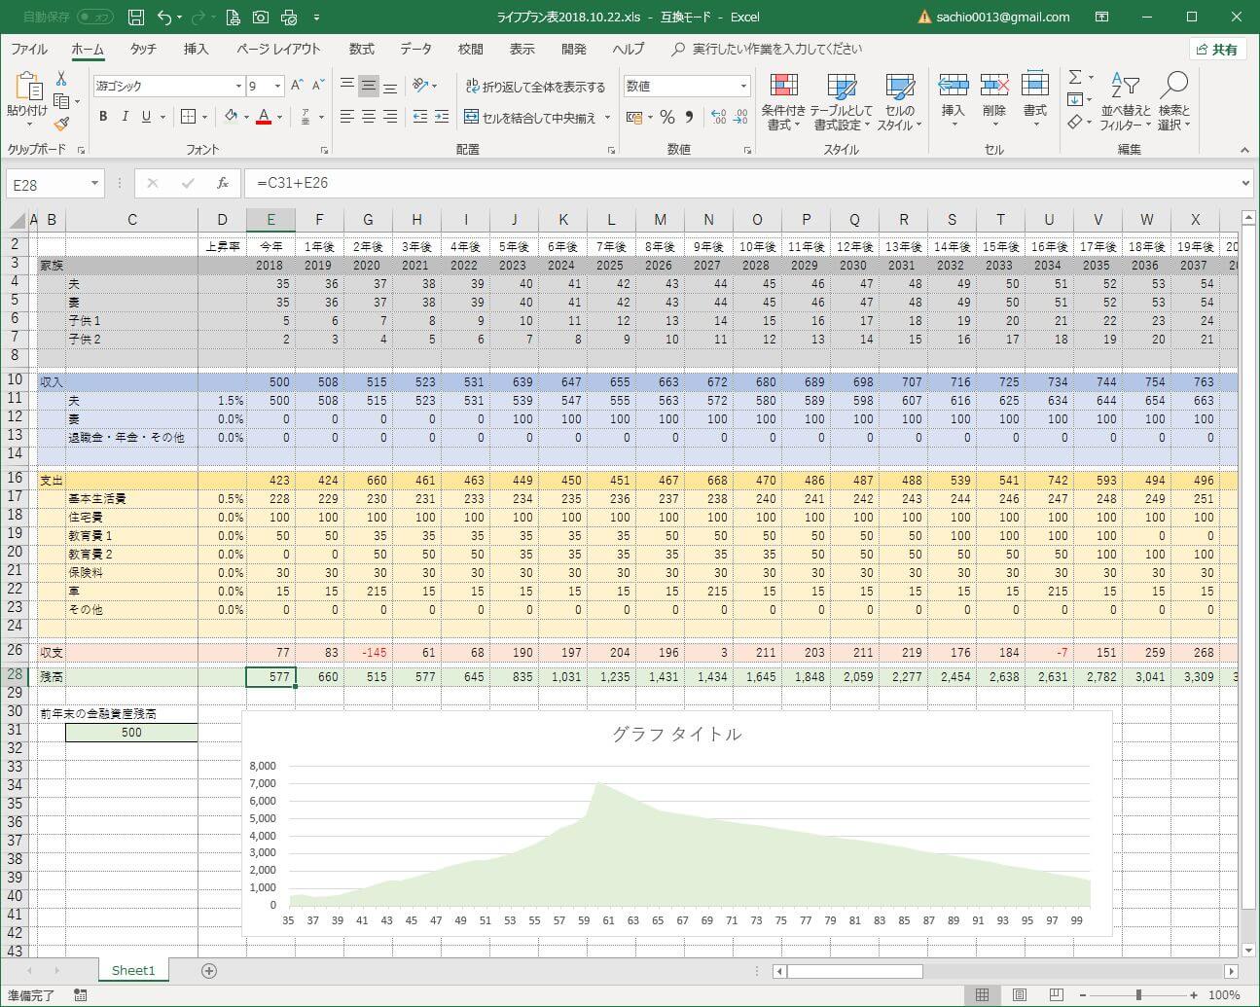The height and width of the screenshot is (1007, 1260).
Task: Toggle Middle Align vertical alignment
Action: (x=369, y=86)
